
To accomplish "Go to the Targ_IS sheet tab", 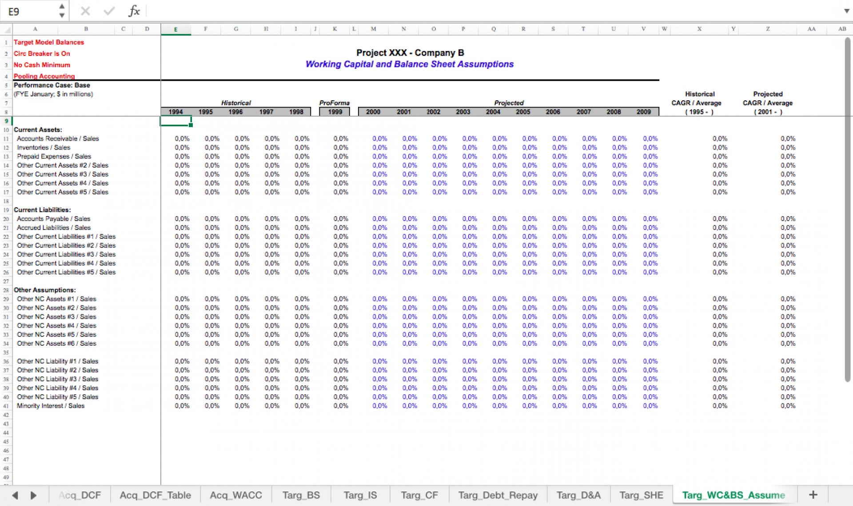I will pyautogui.click(x=360, y=495).
